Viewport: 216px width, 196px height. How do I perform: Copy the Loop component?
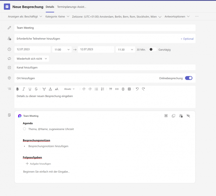click(174, 116)
